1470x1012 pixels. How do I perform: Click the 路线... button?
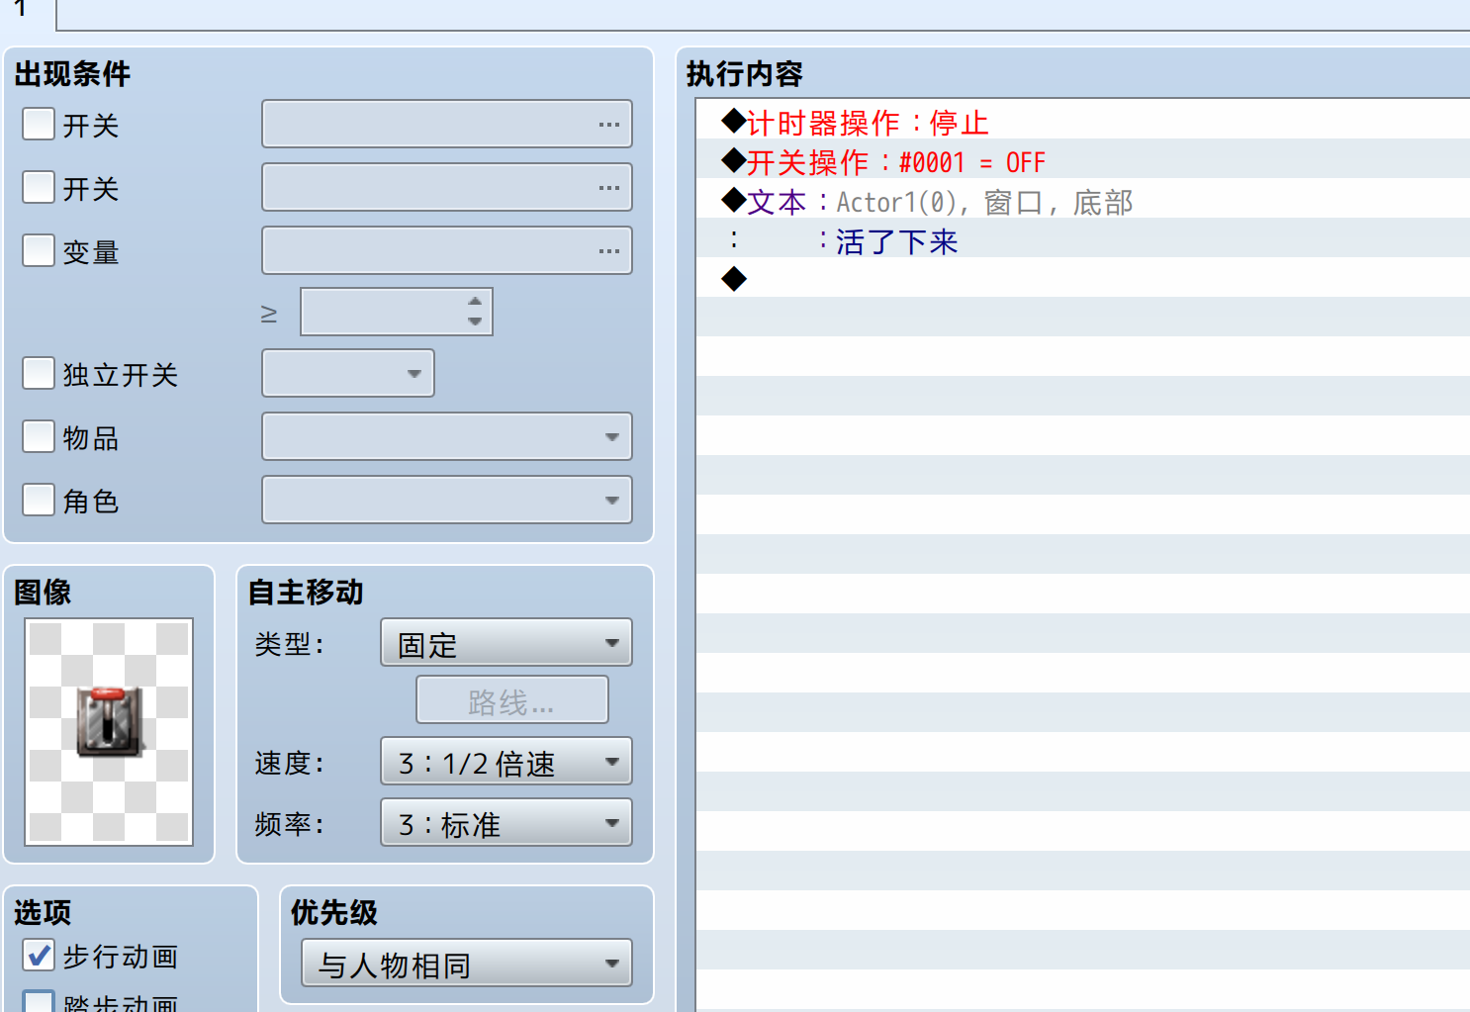(512, 701)
